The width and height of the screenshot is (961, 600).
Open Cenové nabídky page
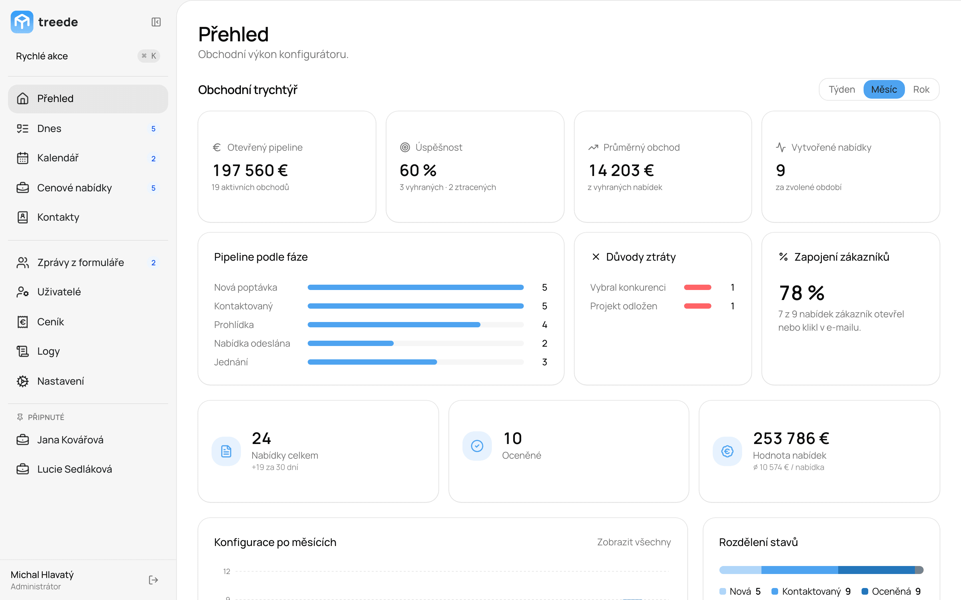click(88, 188)
